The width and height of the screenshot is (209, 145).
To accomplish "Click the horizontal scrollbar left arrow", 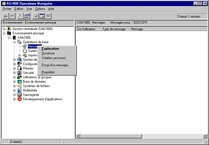I will pyautogui.click(x=78, y=136).
